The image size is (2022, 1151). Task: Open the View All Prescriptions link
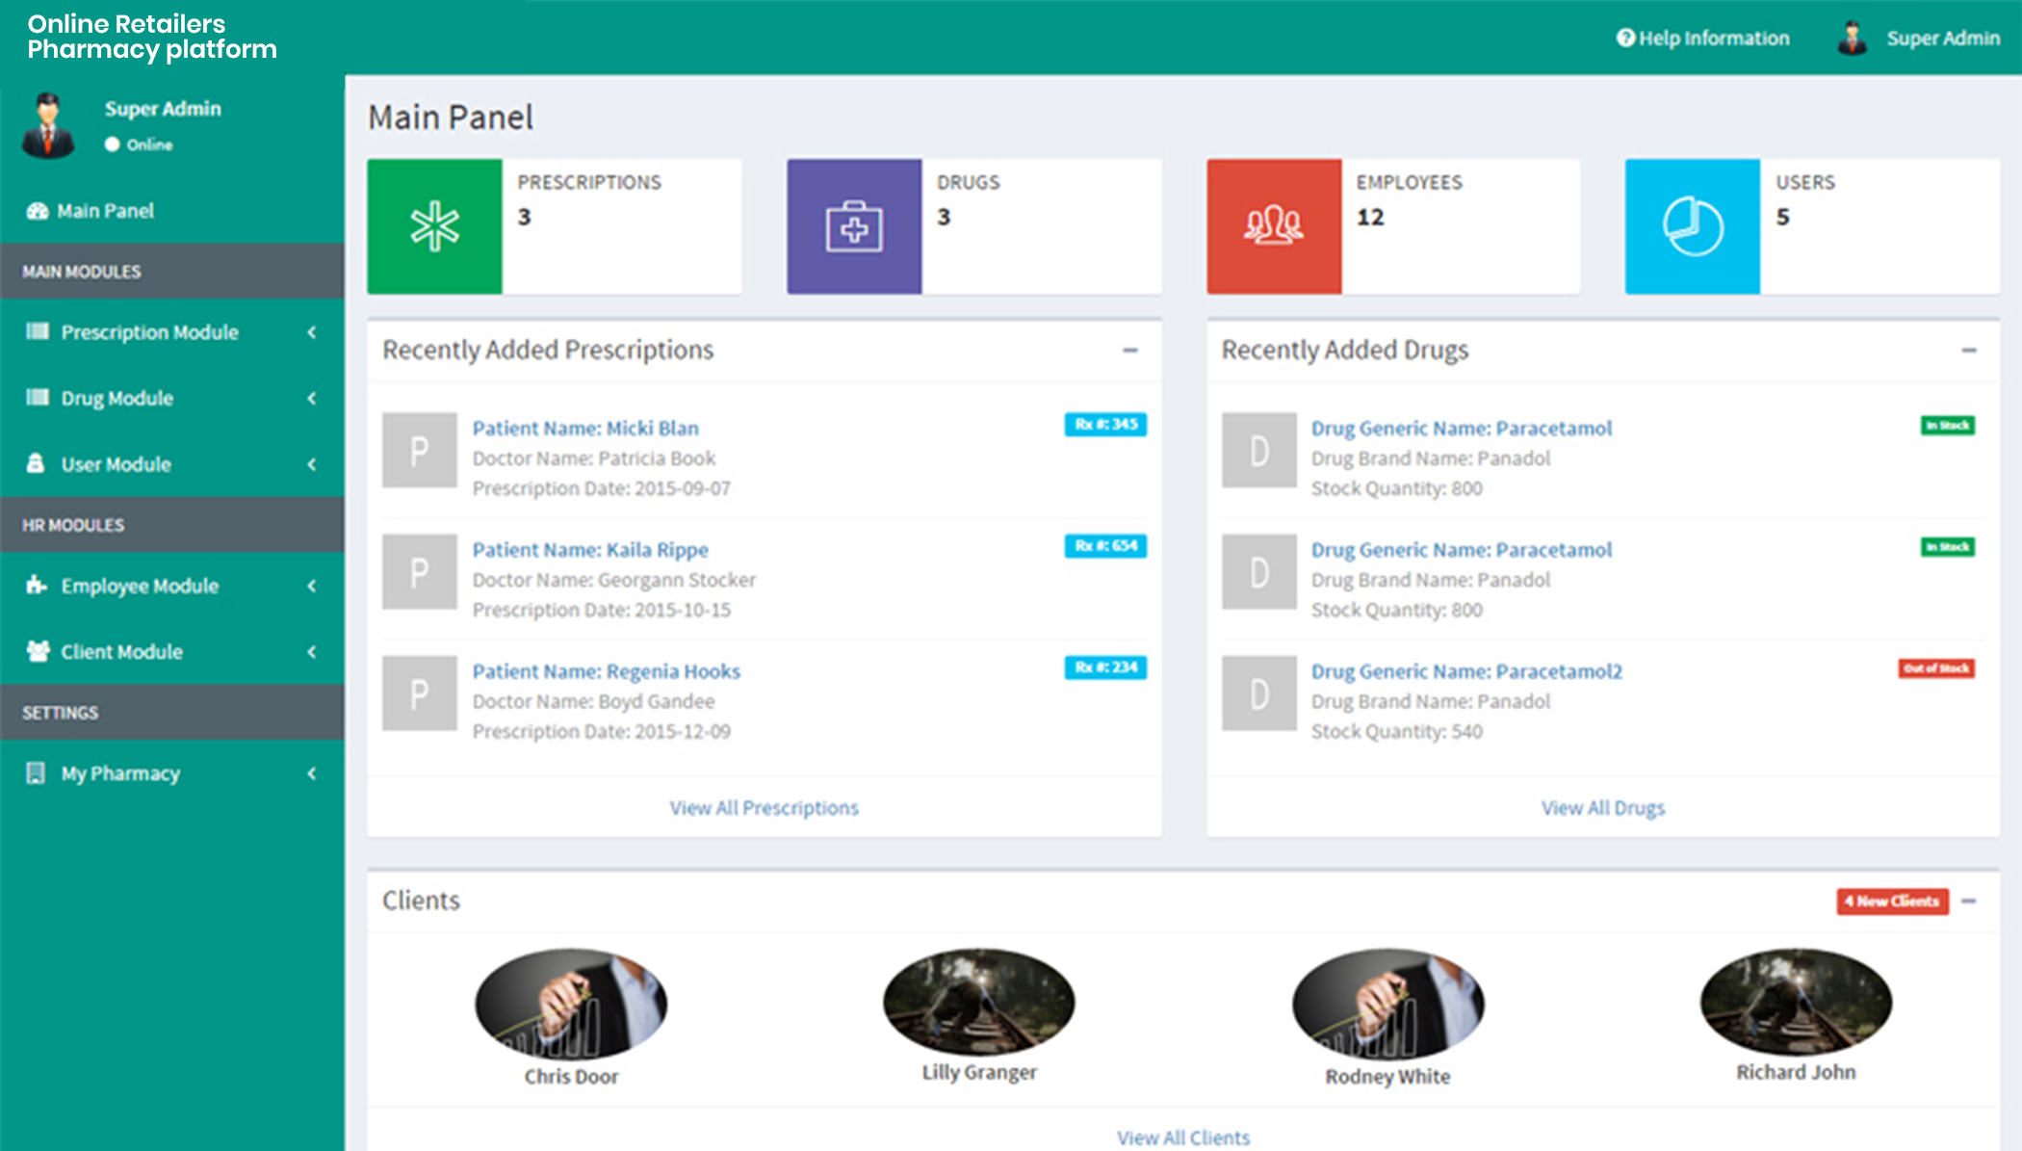[x=765, y=808]
